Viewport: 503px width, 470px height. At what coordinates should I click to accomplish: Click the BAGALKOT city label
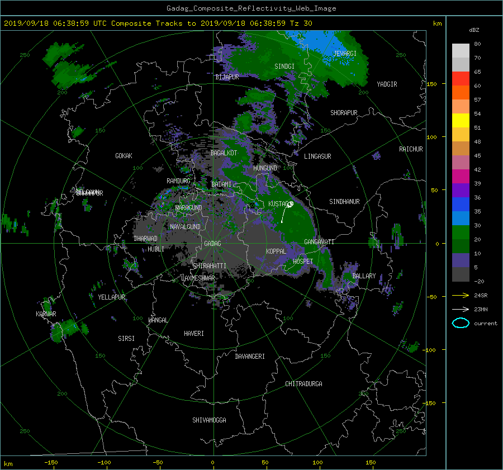[x=224, y=153]
